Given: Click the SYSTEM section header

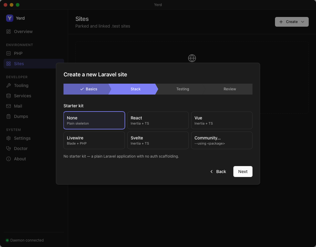Looking at the screenshot, I should click(13, 130).
